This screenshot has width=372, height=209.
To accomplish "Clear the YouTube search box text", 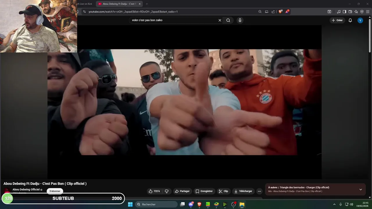I will (x=220, y=20).
